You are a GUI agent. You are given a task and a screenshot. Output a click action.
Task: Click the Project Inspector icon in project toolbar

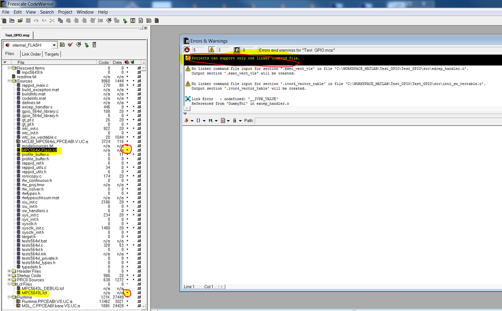point(95,45)
